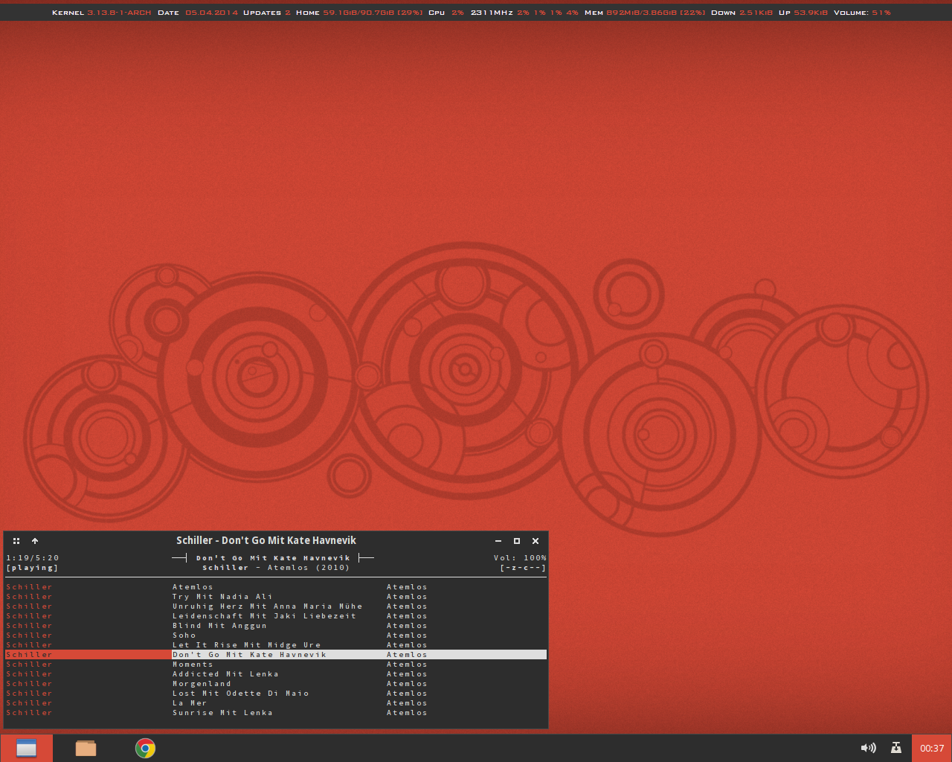Select the 'Sunrise Mit Lenka' track

point(276,713)
